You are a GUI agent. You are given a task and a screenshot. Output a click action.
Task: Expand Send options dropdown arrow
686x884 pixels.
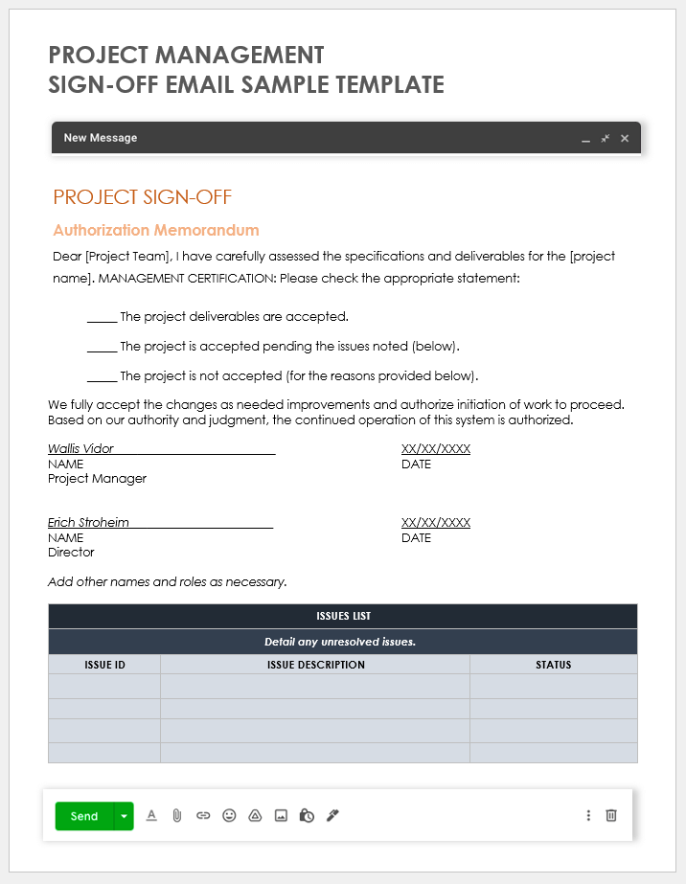coord(124,816)
